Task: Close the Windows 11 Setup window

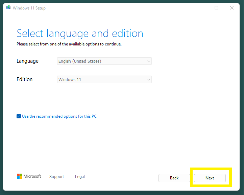Action: click(x=232, y=8)
